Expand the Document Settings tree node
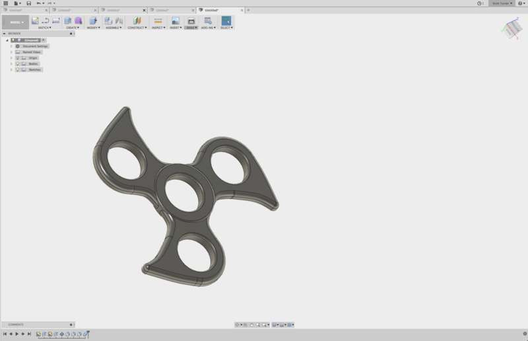 pos(11,46)
